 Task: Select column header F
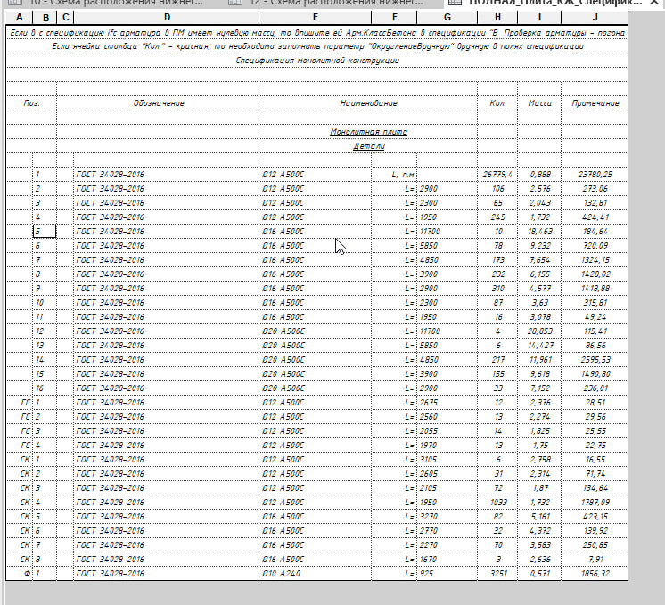(394, 18)
